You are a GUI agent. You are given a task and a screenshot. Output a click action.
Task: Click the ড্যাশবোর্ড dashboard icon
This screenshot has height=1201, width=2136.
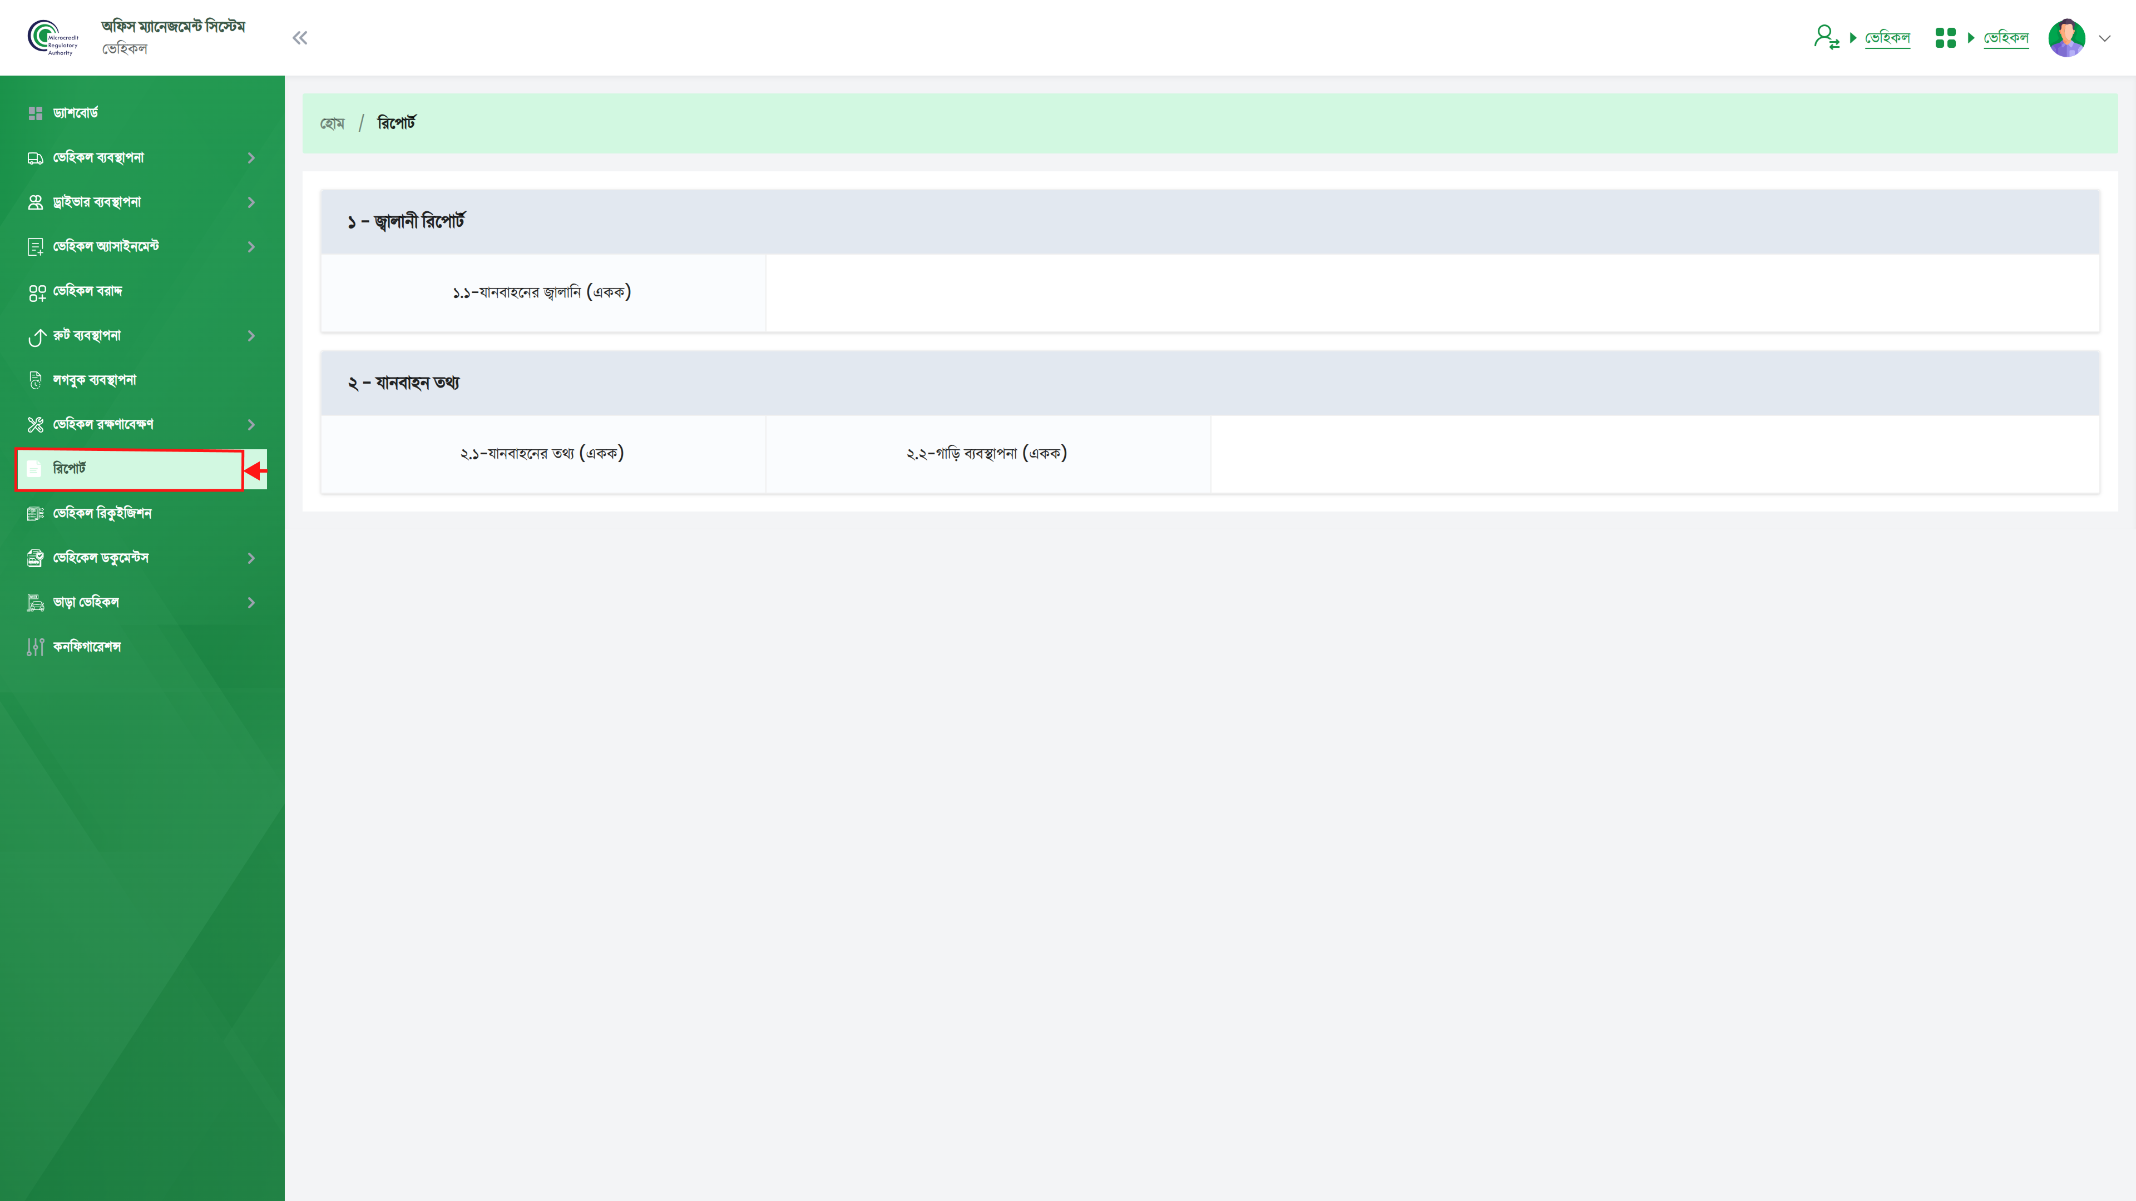35,113
